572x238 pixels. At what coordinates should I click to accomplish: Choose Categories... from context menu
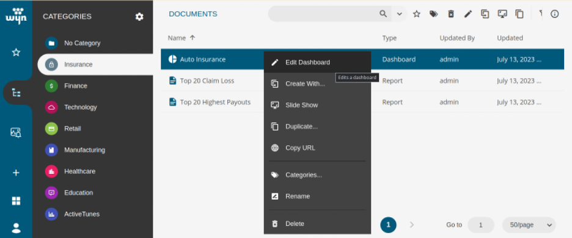[317, 175]
